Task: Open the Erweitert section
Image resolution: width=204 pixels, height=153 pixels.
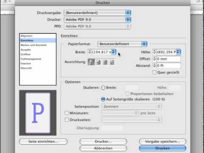Action: [38, 63]
